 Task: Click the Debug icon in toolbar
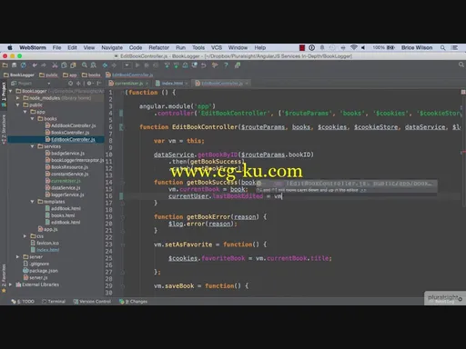point(147,65)
